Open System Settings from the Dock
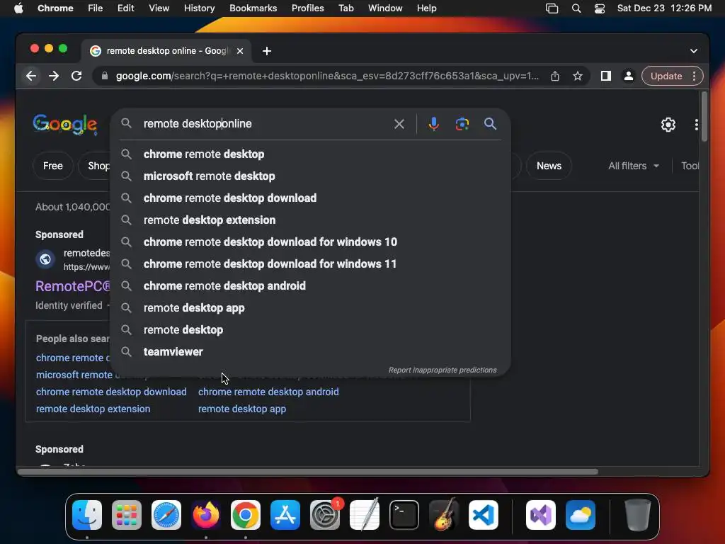The width and height of the screenshot is (725, 544). [x=324, y=515]
